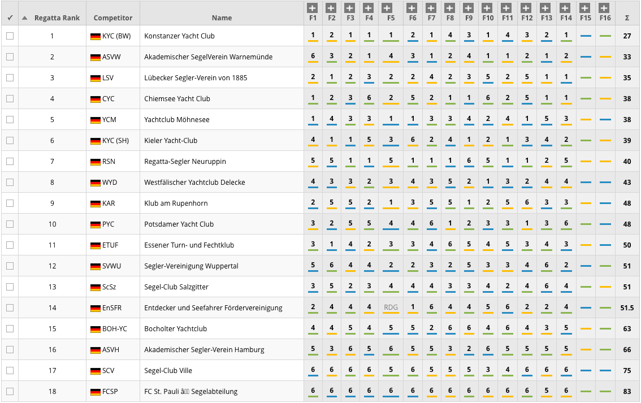Screen dimensions: 641x403
Task: Click the blue F15 dash in KYC (BW) row
Action: click(586, 36)
